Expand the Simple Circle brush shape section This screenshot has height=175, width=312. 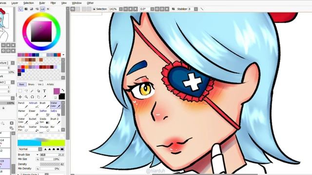point(19,174)
